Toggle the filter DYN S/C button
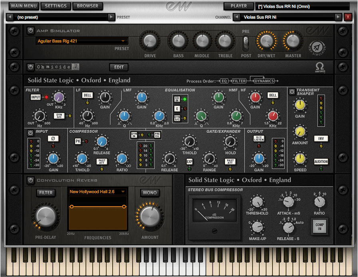The image size is (358, 277). pyautogui.click(x=59, y=116)
